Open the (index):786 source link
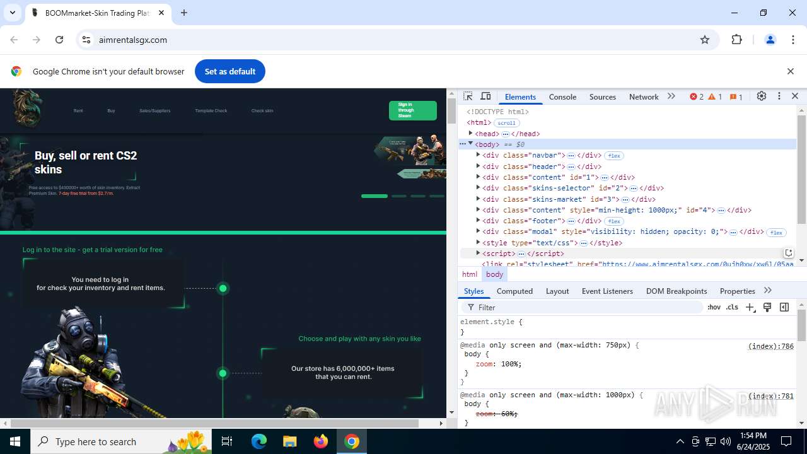The width and height of the screenshot is (807, 454). coord(770,346)
